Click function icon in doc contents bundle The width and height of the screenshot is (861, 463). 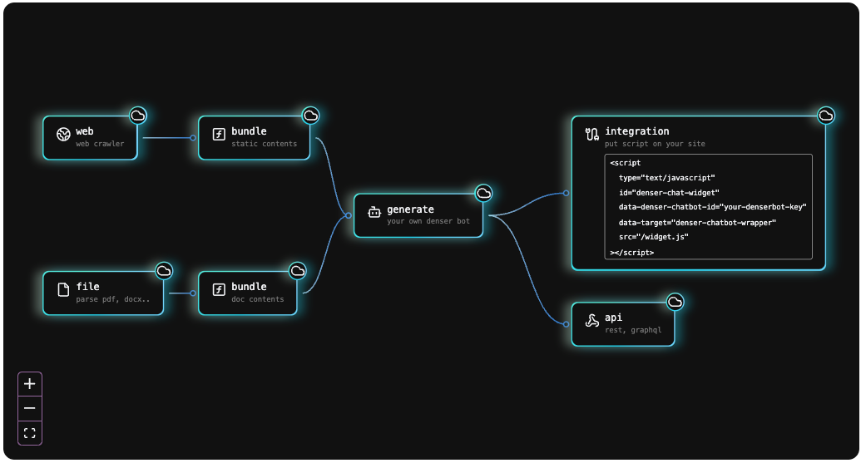pyautogui.click(x=219, y=290)
